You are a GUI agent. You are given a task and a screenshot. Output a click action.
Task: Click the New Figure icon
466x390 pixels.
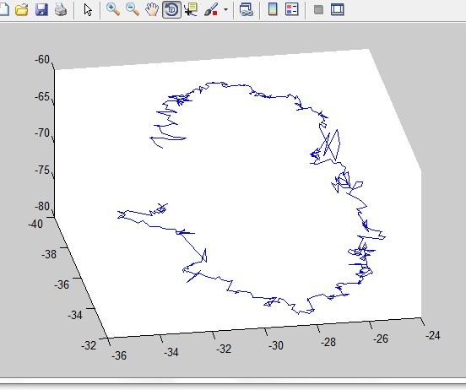tap(3, 9)
